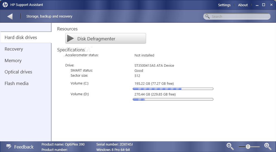Click 'ST3500413AS ATA Device' text

154,66
